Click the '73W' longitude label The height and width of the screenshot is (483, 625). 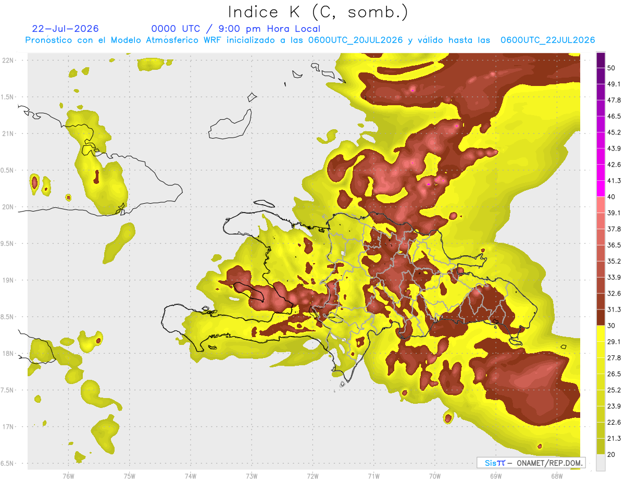coord(252,476)
